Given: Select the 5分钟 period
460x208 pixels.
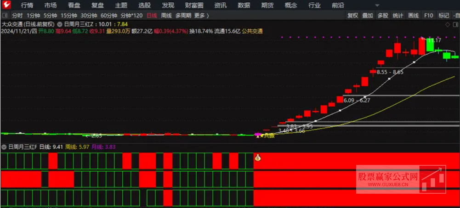Looking at the screenshot, I should point(50,16).
